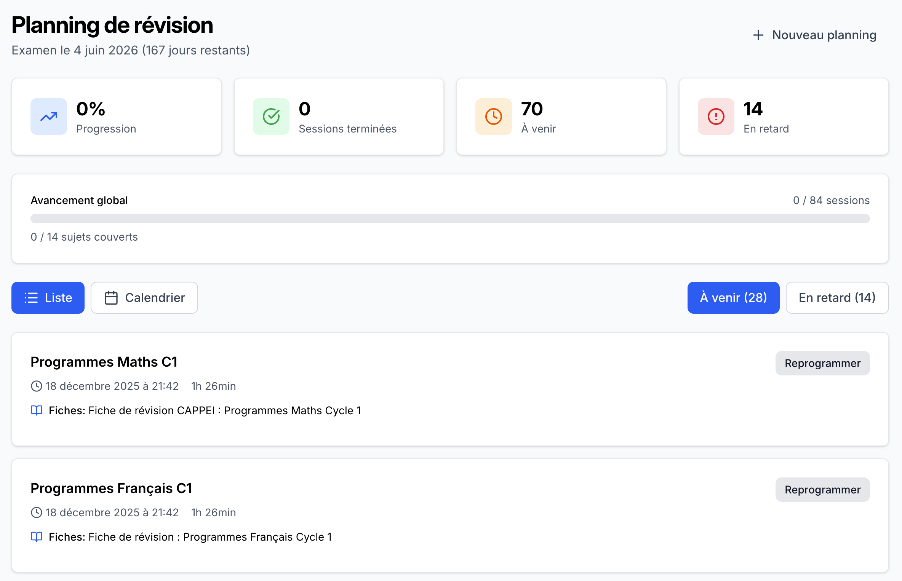Click the plus icon beside Nouveau planning
This screenshot has height=581, width=902.
[x=758, y=35]
